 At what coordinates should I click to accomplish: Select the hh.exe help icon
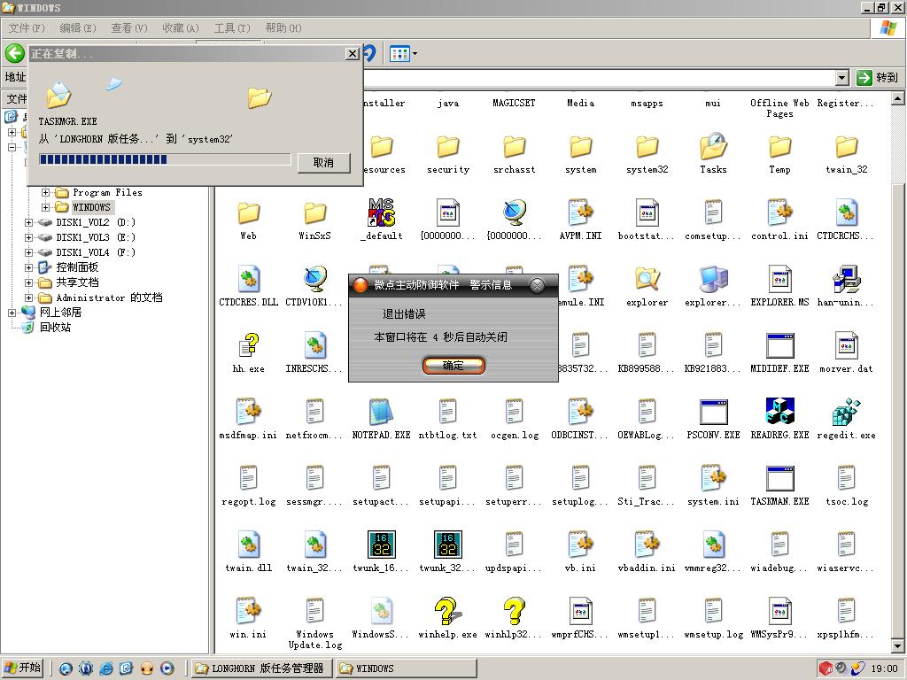click(x=248, y=345)
